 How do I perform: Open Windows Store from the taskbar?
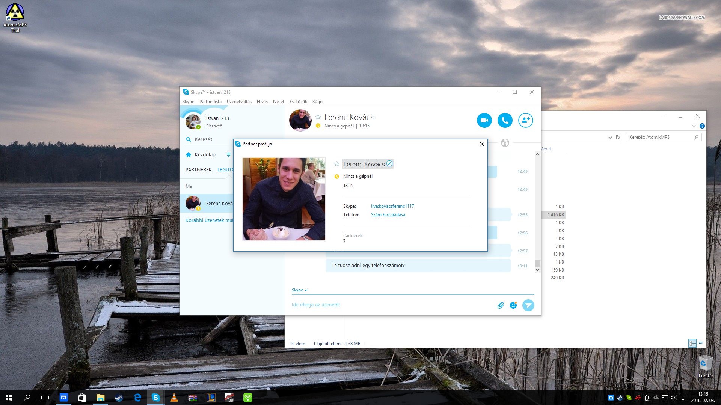pos(82,397)
